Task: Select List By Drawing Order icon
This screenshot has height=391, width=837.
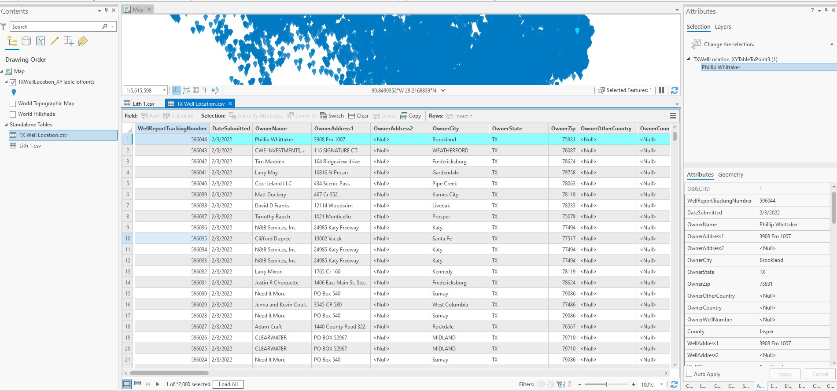Action: 12,41
